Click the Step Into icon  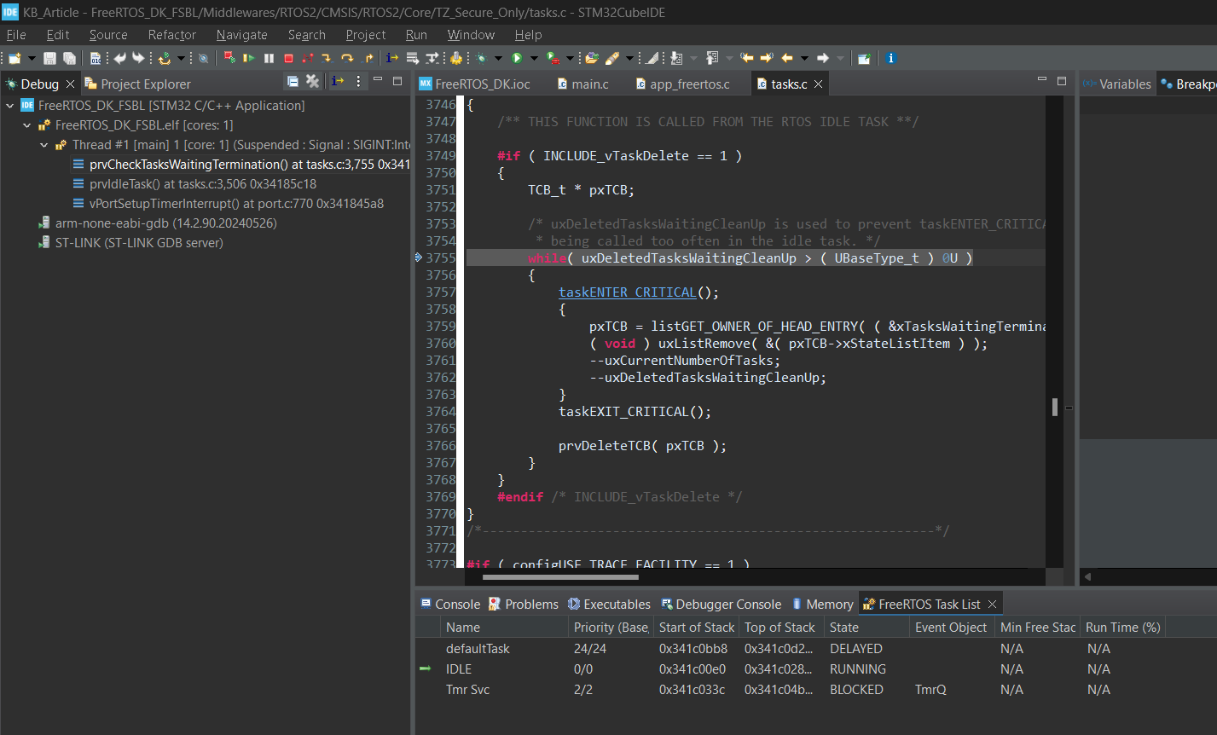tap(327, 58)
